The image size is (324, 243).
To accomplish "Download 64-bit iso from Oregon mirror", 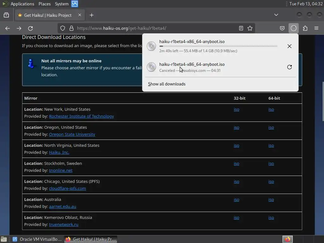I will pyautogui.click(x=271, y=128).
